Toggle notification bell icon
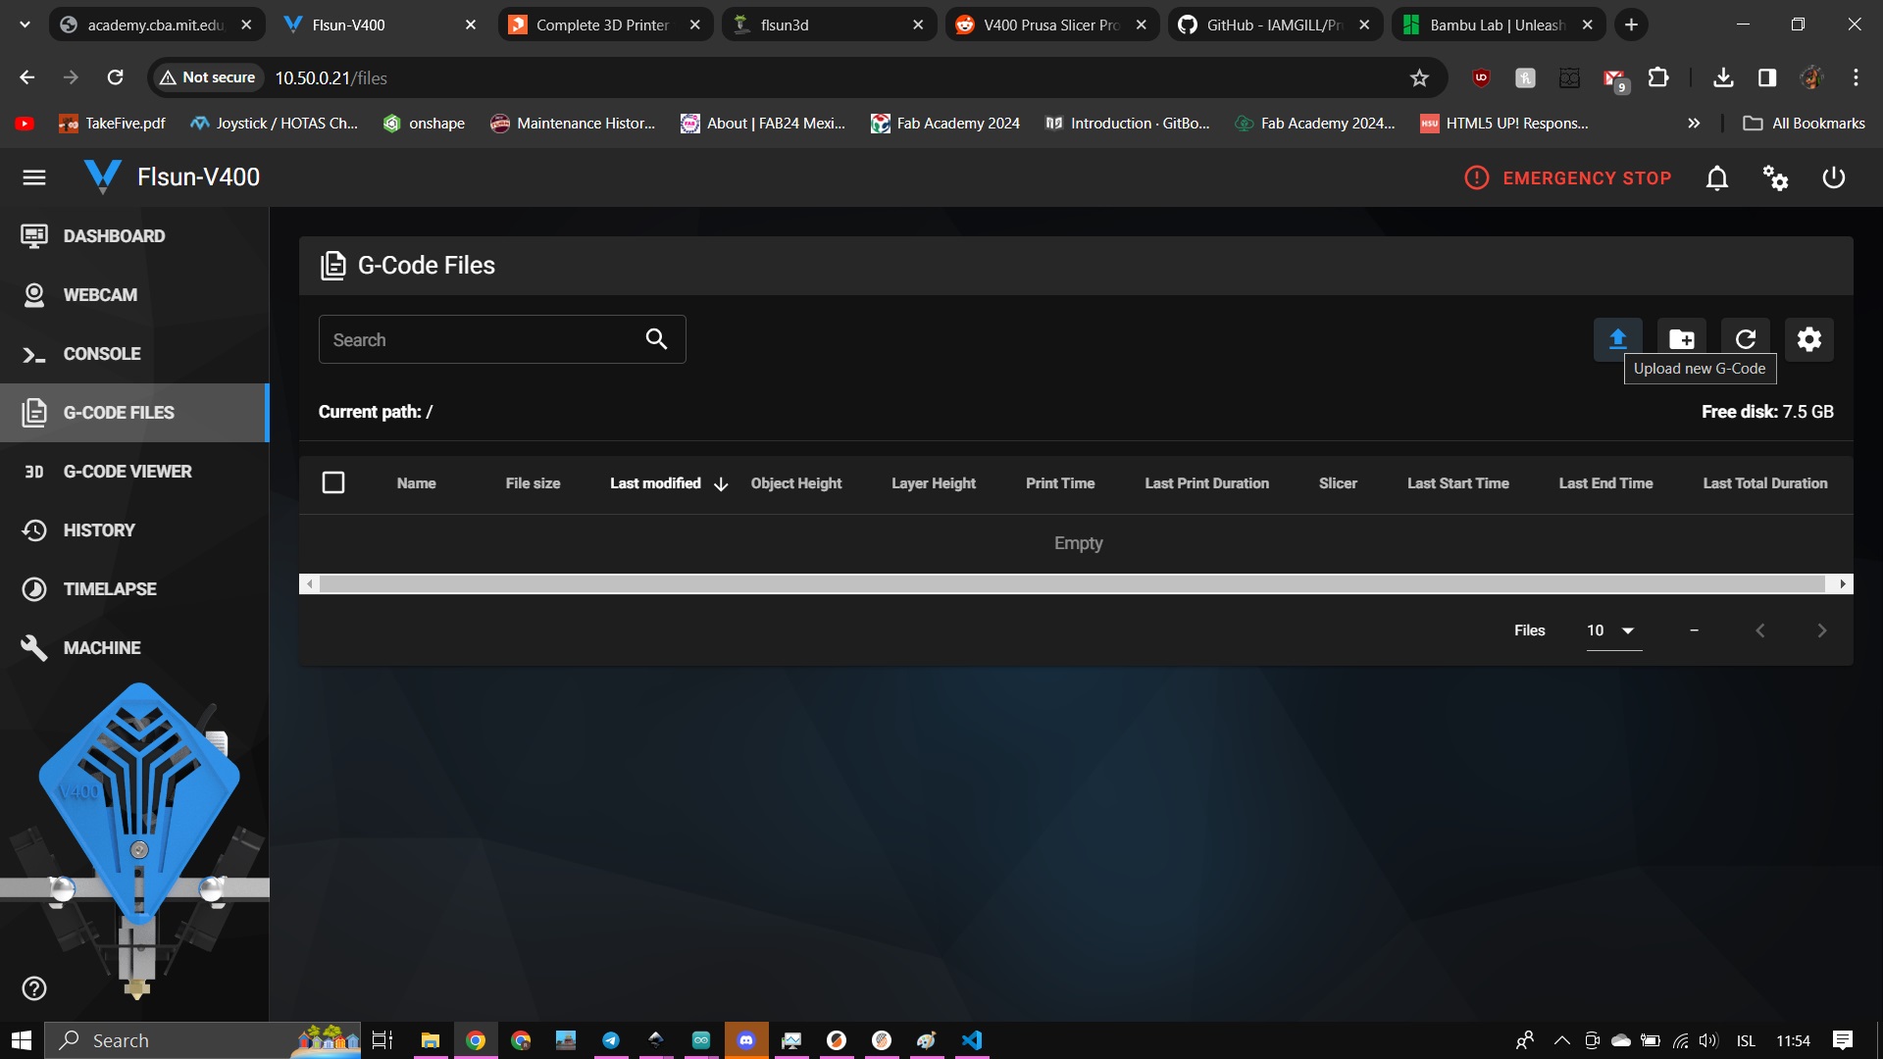 [x=1716, y=178]
